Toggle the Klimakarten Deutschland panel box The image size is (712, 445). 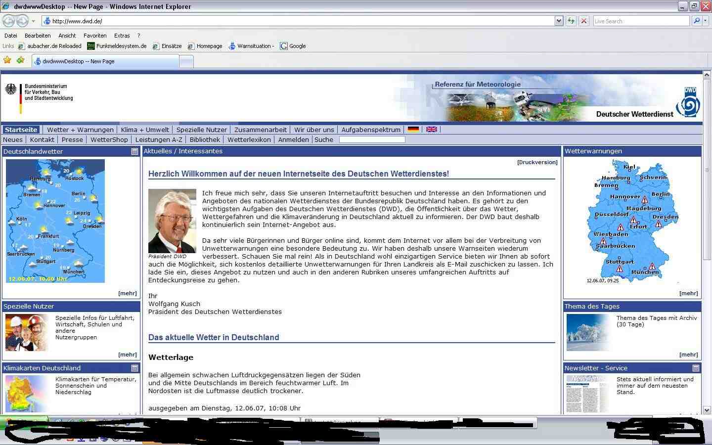[x=134, y=368]
